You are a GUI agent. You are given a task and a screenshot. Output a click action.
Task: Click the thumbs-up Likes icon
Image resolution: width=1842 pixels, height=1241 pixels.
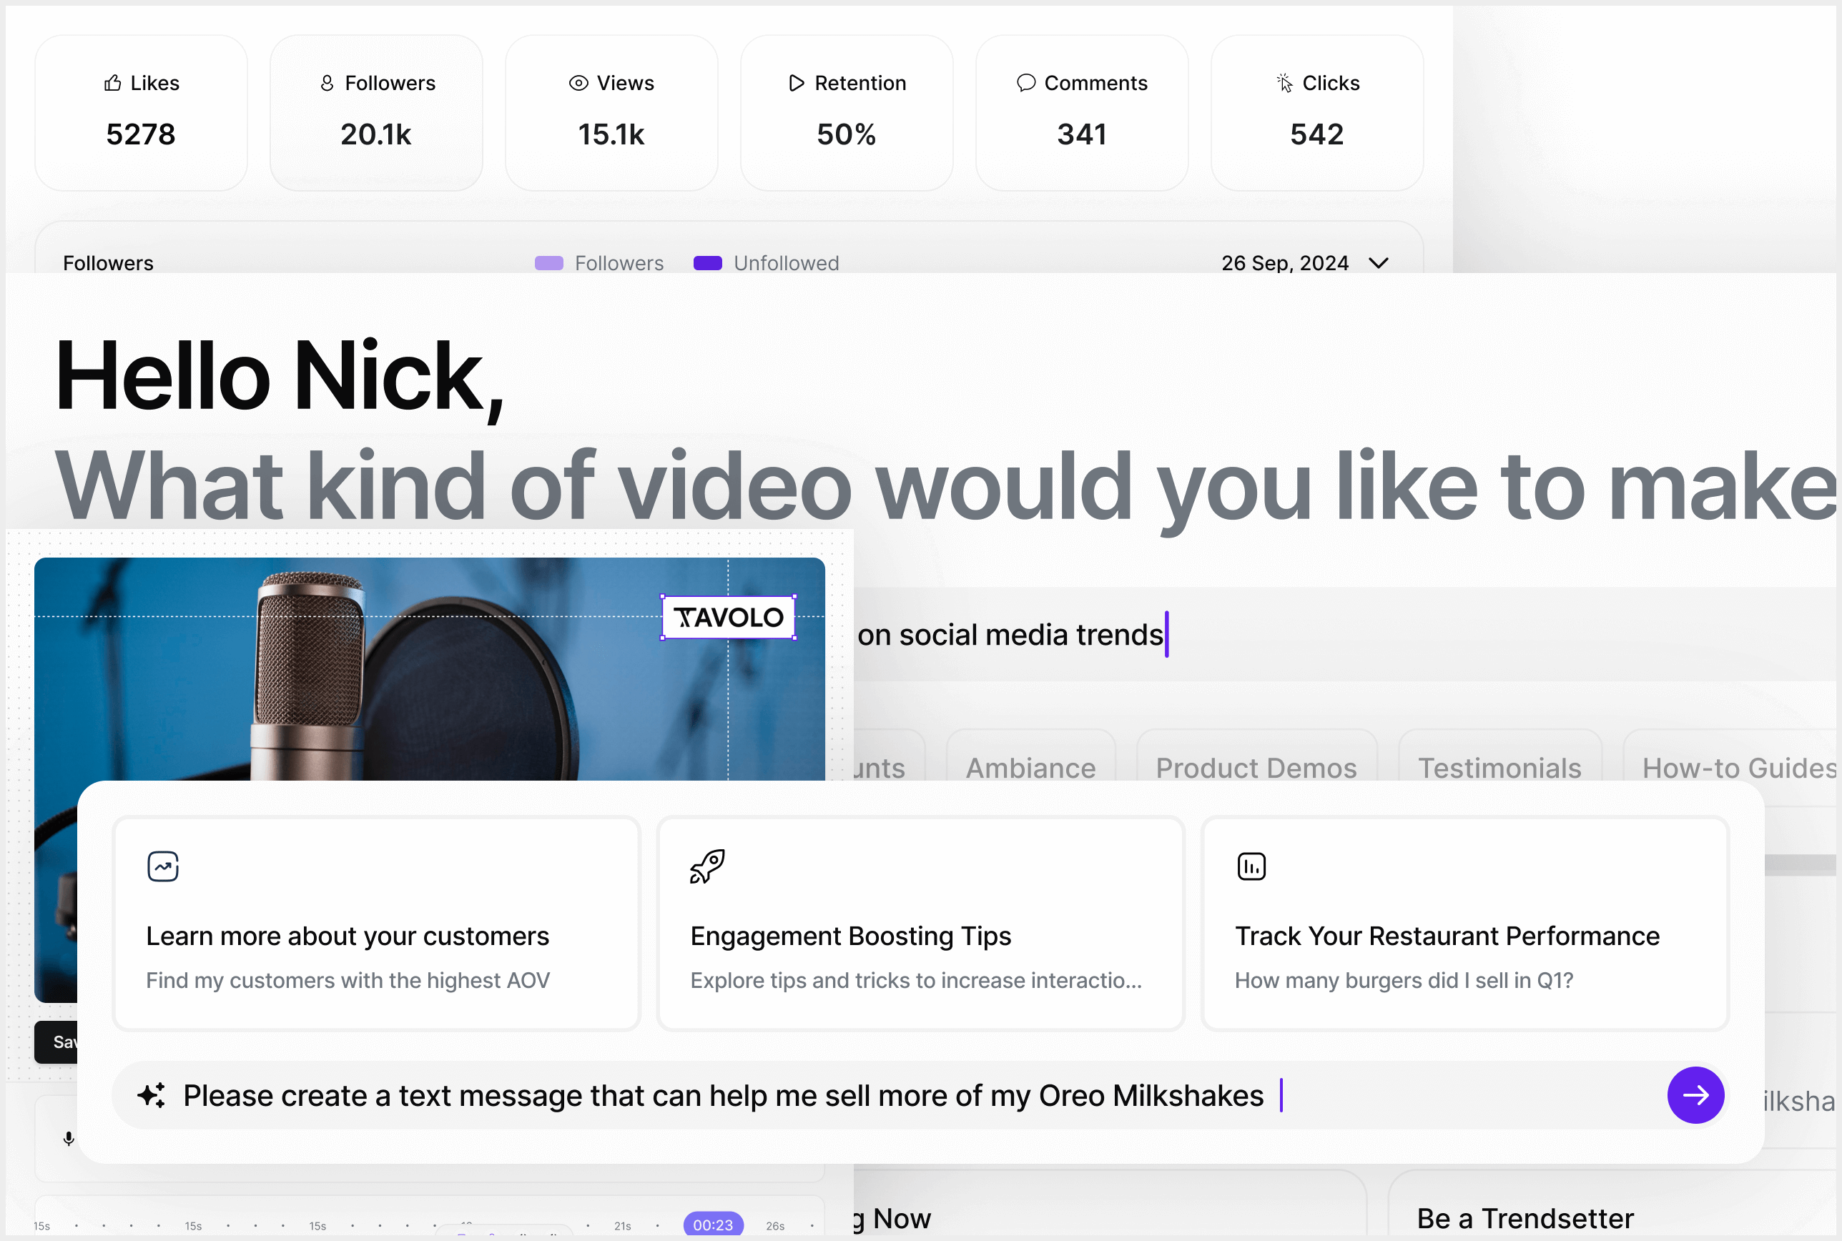(112, 83)
